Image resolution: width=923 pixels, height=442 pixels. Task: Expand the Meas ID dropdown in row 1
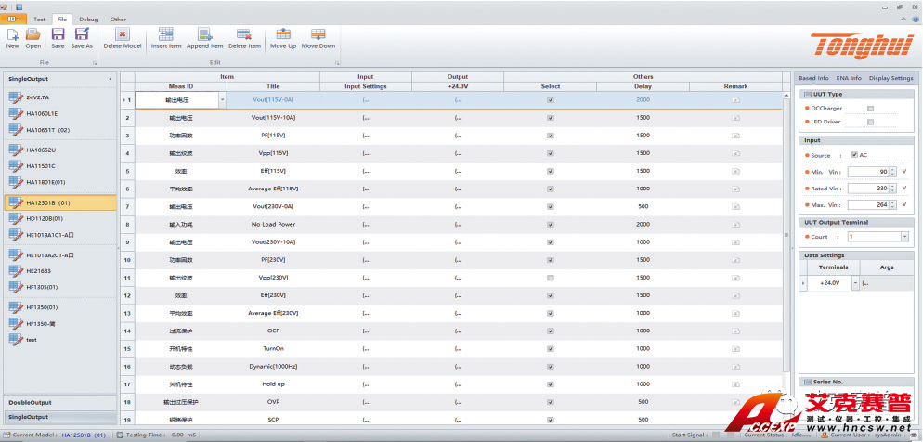click(x=222, y=99)
